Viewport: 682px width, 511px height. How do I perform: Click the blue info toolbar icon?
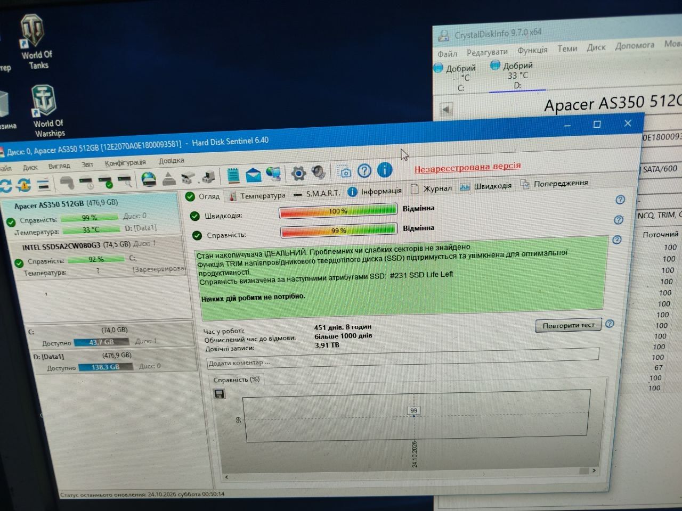(384, 170)
